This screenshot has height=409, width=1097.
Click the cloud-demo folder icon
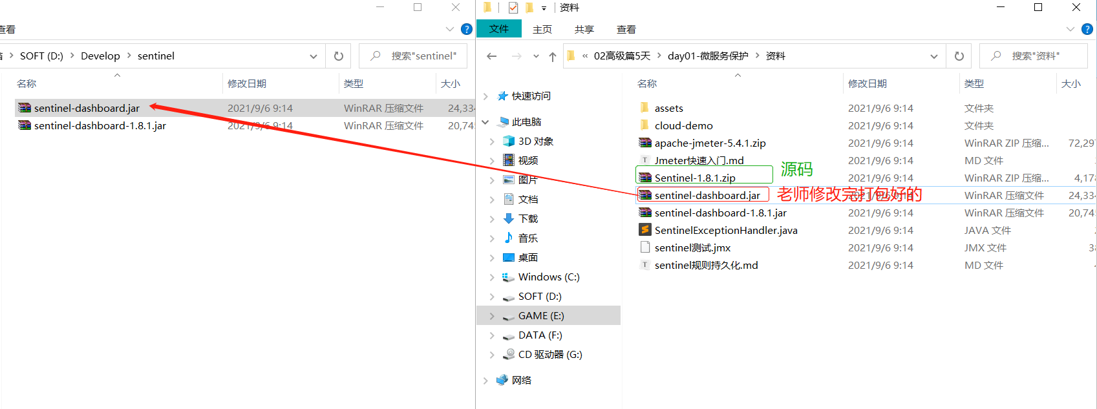[644, 125]
